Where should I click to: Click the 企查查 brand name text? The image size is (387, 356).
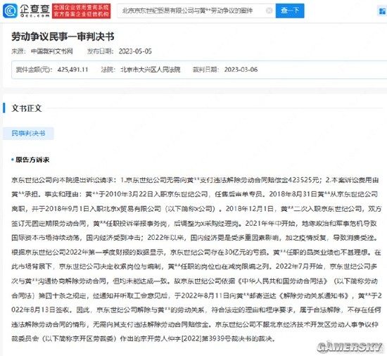34,8
